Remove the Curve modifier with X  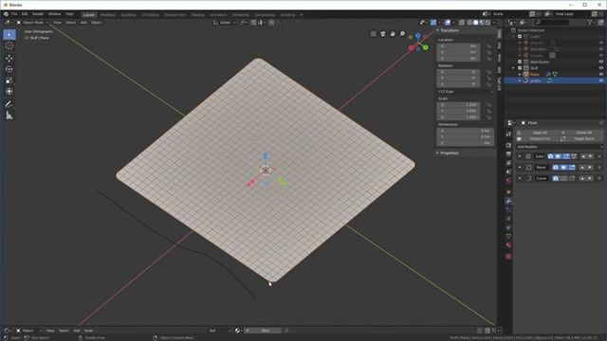(599, 179)
